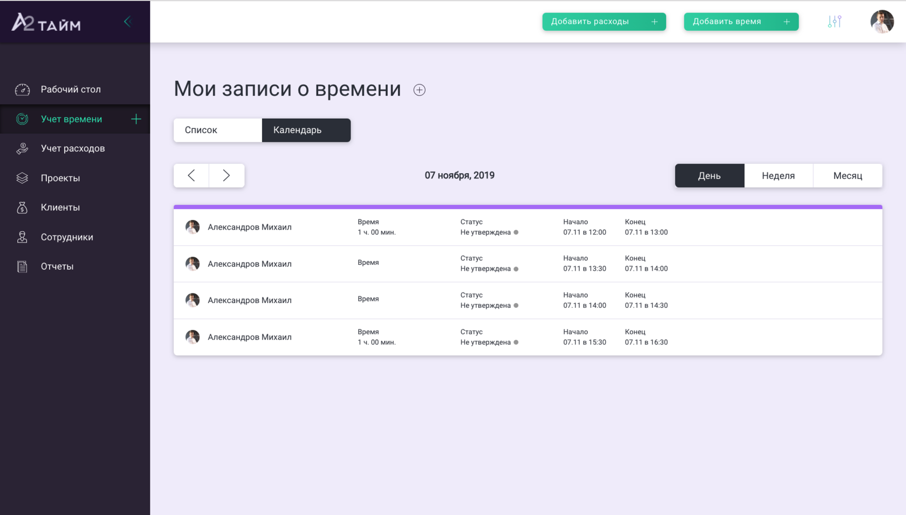Open the entry starting 07.11 в 13:30
Image resolution: width=906 pixels, height=515 pixels.
(x=528, y=264)
